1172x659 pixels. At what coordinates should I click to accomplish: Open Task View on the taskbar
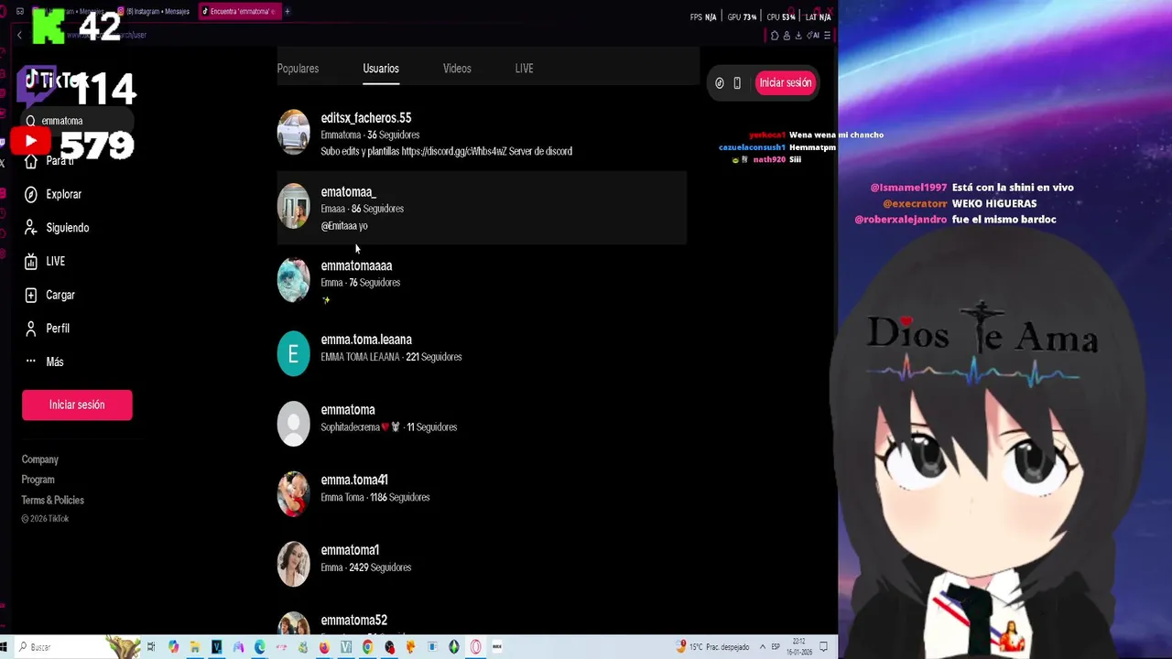(x=151, y=647)
